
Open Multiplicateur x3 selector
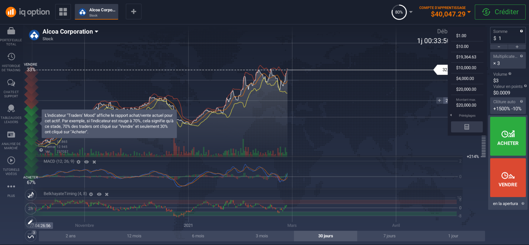pos(508,60)
